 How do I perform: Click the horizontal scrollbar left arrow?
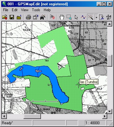point(4,116)
